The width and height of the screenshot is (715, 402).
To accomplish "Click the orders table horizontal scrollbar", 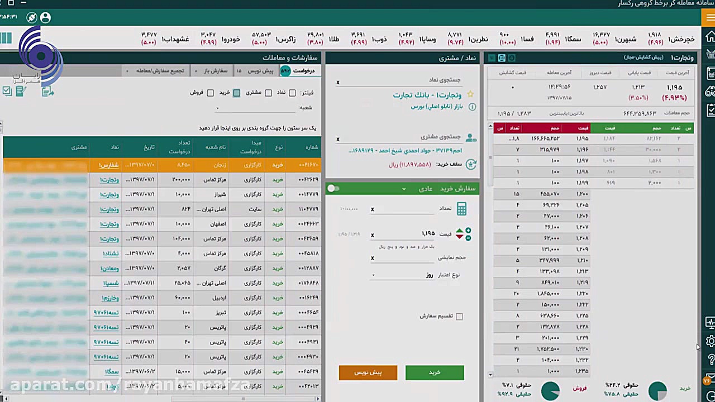I will click(243, 399).
